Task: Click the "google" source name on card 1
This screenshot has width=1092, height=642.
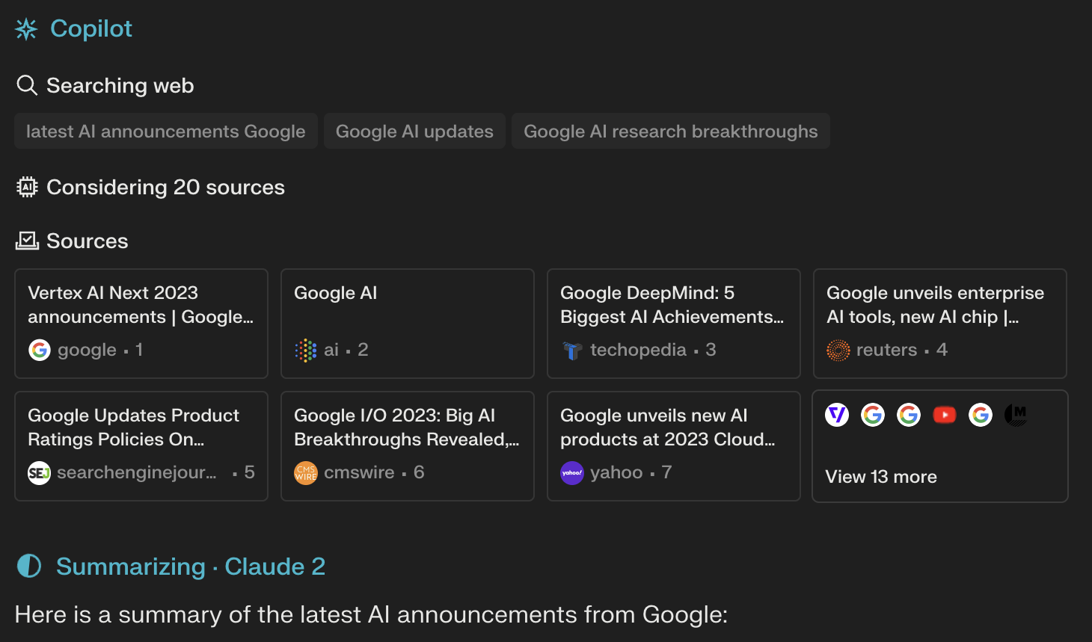Action: [x=87, y=350]
